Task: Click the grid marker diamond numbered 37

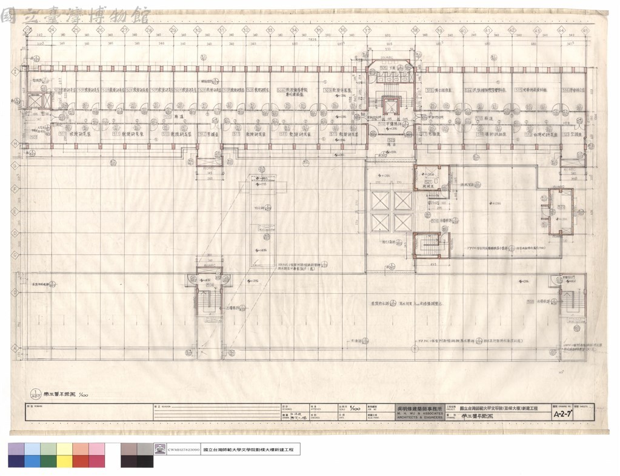Action: [367, 30]
